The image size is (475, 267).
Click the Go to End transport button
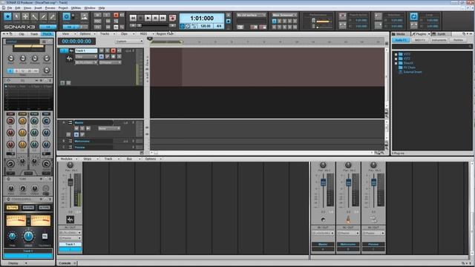coord(163,18)
